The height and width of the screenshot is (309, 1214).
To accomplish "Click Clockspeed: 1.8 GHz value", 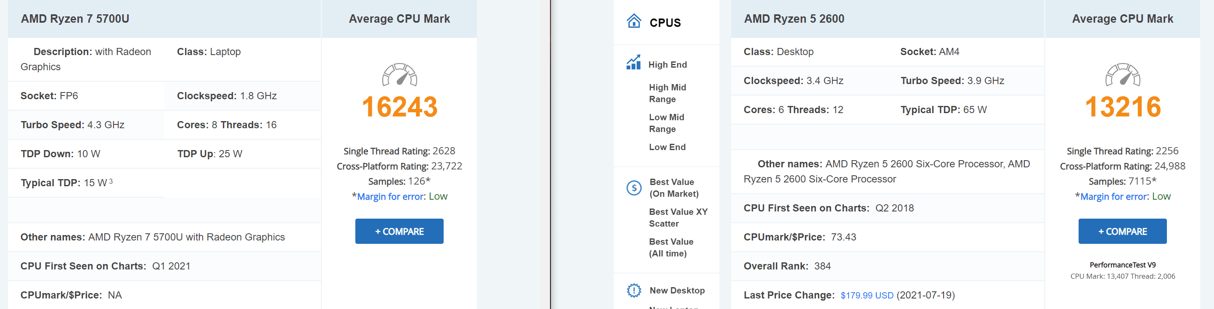I will [x=227, y=96].
